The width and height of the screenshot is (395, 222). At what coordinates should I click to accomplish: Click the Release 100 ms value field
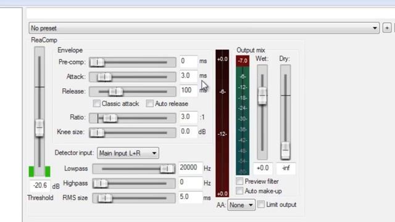point(188,91)
